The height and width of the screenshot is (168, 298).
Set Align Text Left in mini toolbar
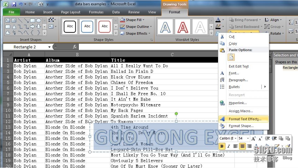pos(235,146)
